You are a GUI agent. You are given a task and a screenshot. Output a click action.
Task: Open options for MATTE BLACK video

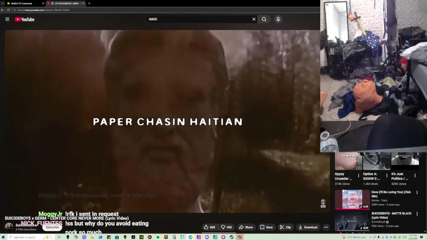click(x=417, y=214)
